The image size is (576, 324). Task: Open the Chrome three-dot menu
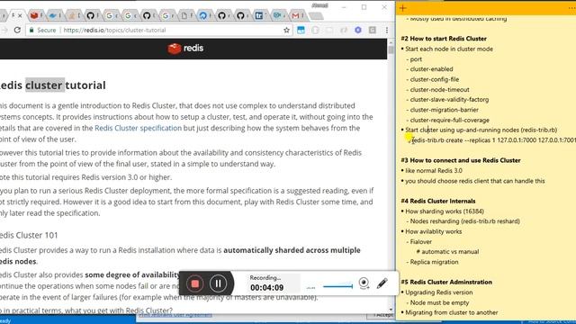[x=386, y=30]
